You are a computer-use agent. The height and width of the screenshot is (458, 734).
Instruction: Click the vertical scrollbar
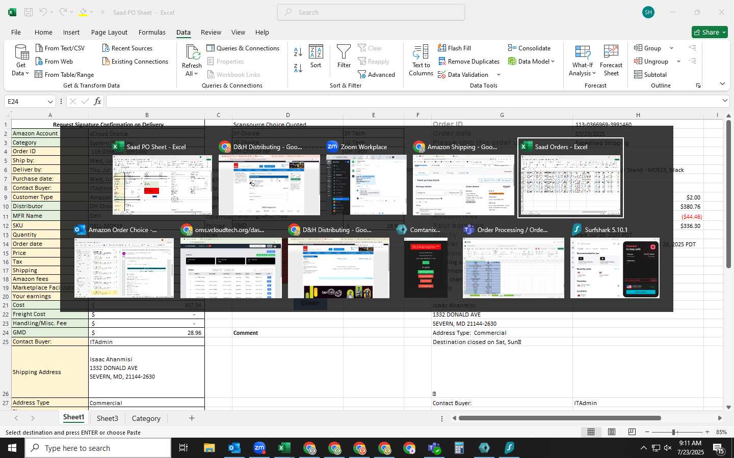coord(728,193)
